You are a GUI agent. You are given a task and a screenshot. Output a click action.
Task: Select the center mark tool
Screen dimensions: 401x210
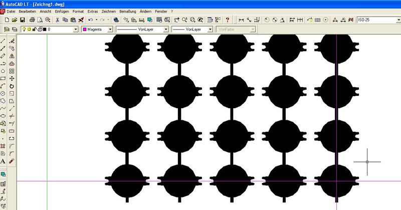pos(325,20)
